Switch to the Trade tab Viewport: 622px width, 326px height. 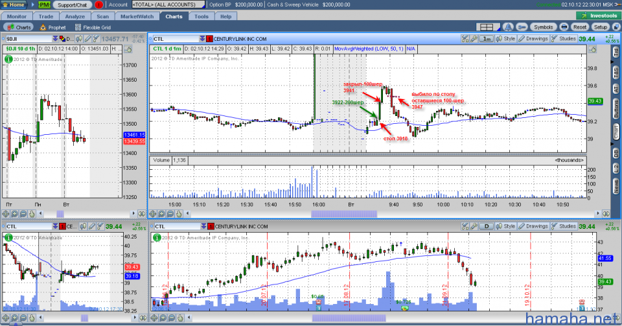tap(46, 16)
